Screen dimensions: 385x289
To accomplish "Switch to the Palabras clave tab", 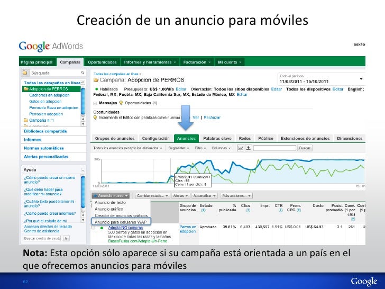I will (217, 138).
